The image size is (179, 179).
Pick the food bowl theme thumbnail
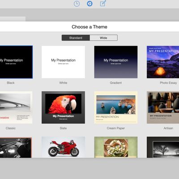[x=116, y=147]
